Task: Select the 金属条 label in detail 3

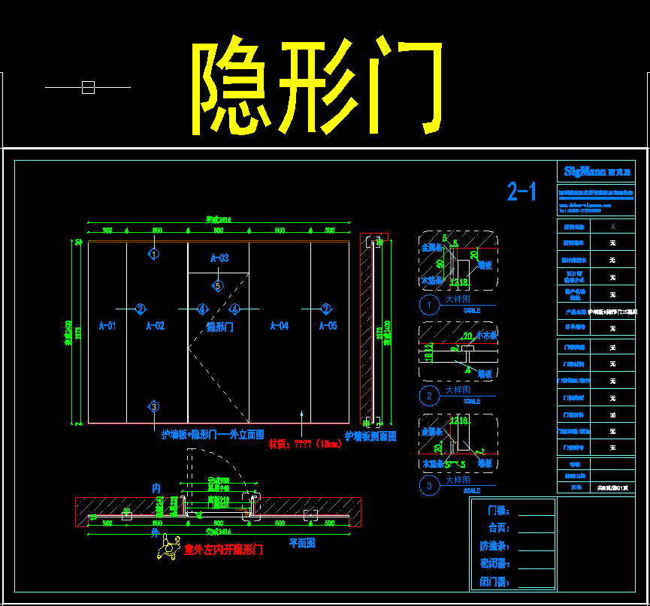Action: [x=432, y=432]
